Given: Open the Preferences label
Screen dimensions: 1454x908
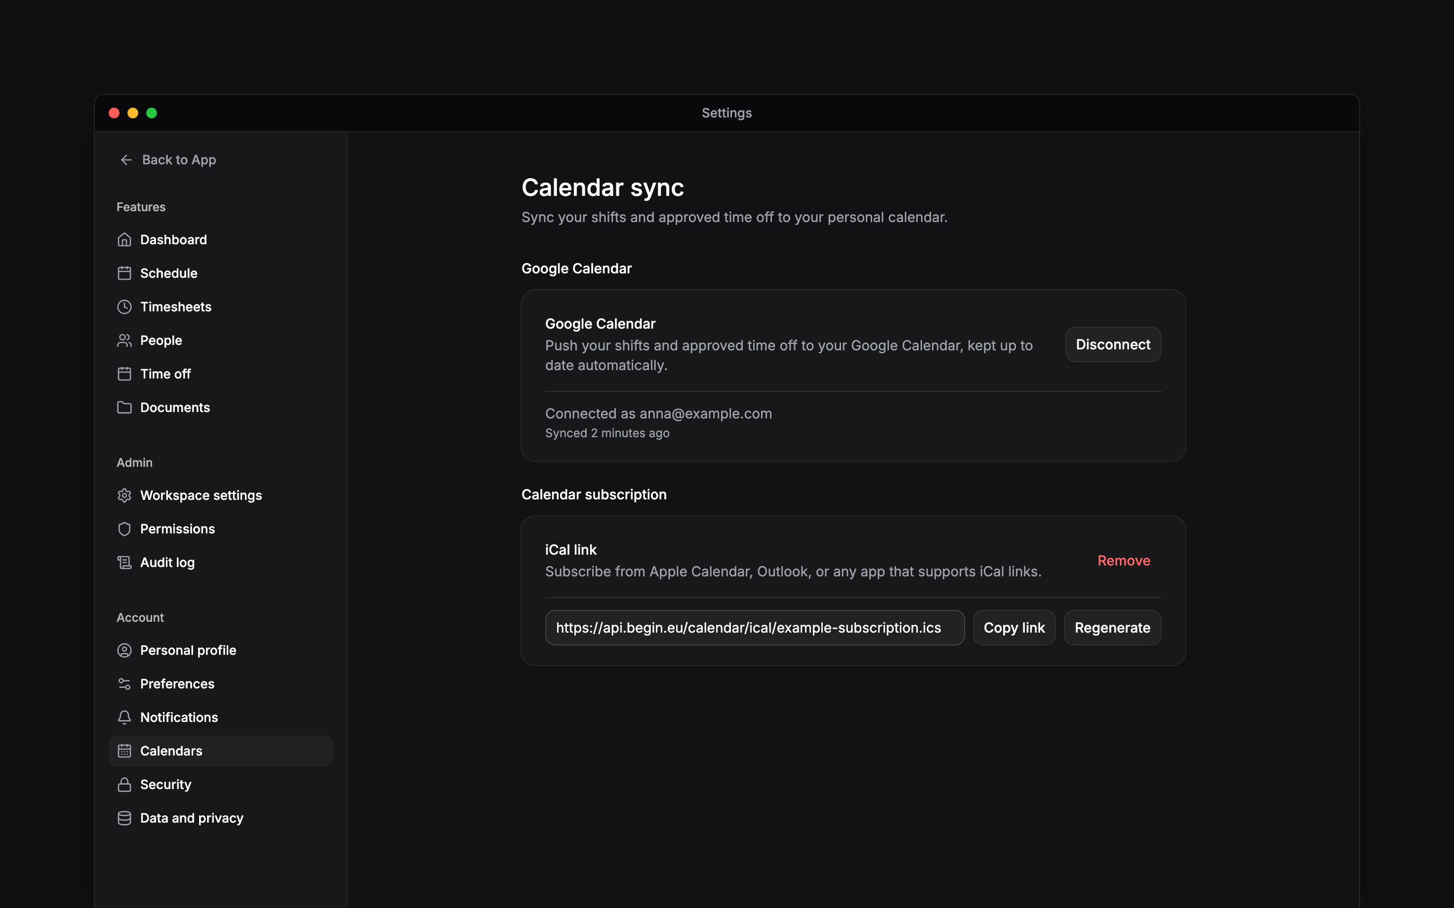Looking at the screenshot, I should 177,684.
